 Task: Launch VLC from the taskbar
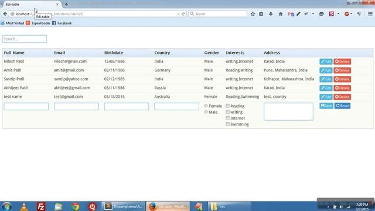tap(23, 206)
